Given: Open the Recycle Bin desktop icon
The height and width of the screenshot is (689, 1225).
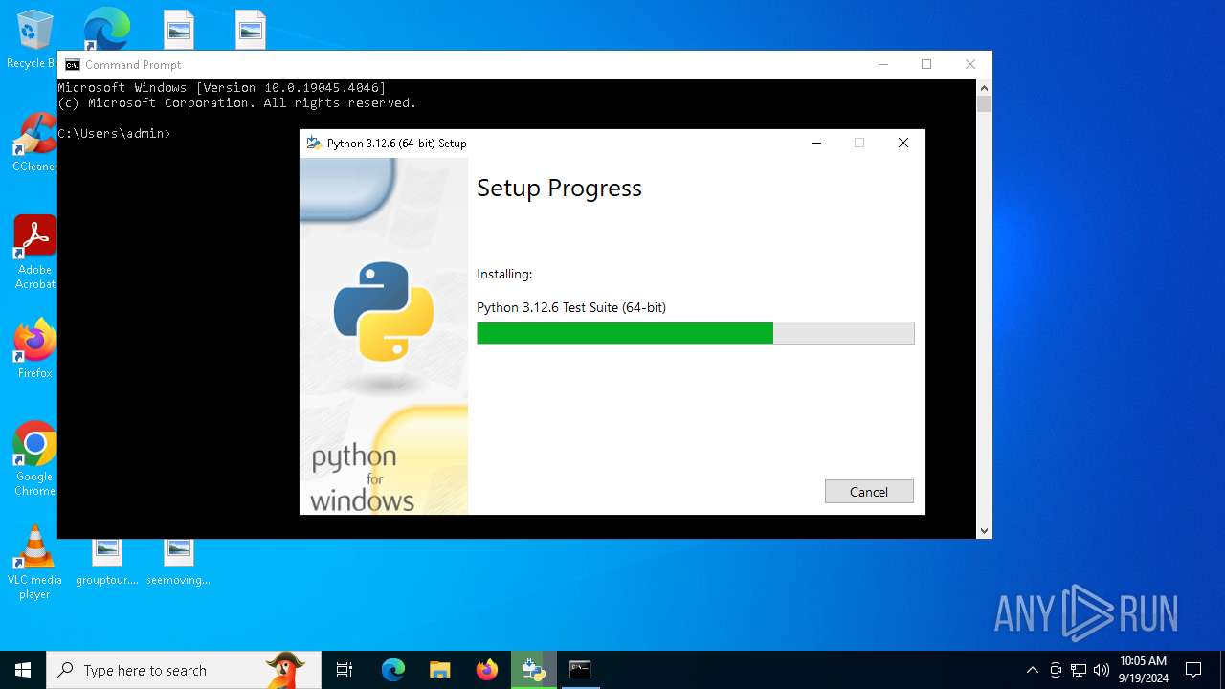Looking at the screenshot, I should [x=33, y=40].
